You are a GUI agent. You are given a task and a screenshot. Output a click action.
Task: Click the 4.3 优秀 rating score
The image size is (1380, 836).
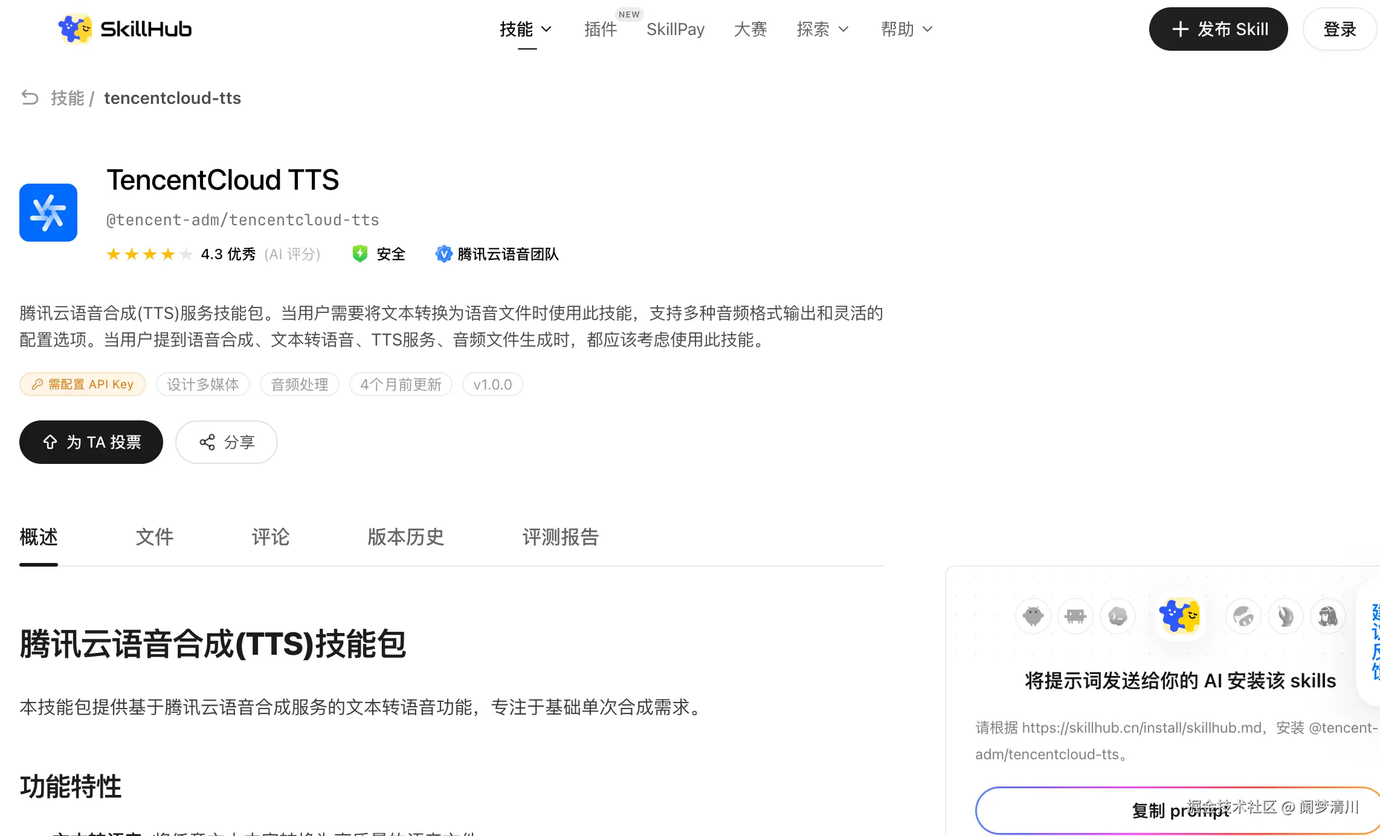[228, 254]
